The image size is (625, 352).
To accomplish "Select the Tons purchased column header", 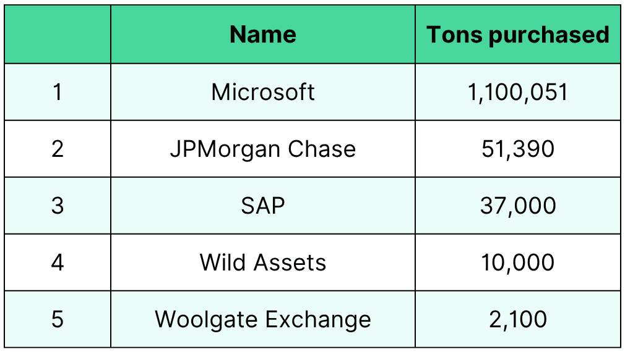I will click(518, 34).
